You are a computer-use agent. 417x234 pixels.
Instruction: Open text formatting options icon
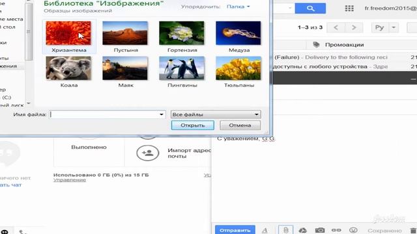point(265,230)
